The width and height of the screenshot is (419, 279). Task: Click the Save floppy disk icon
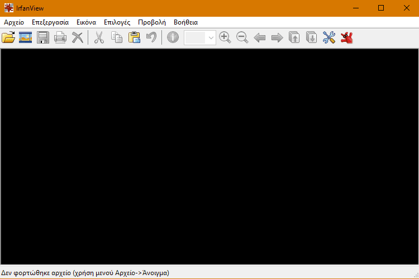coord(43,37)
